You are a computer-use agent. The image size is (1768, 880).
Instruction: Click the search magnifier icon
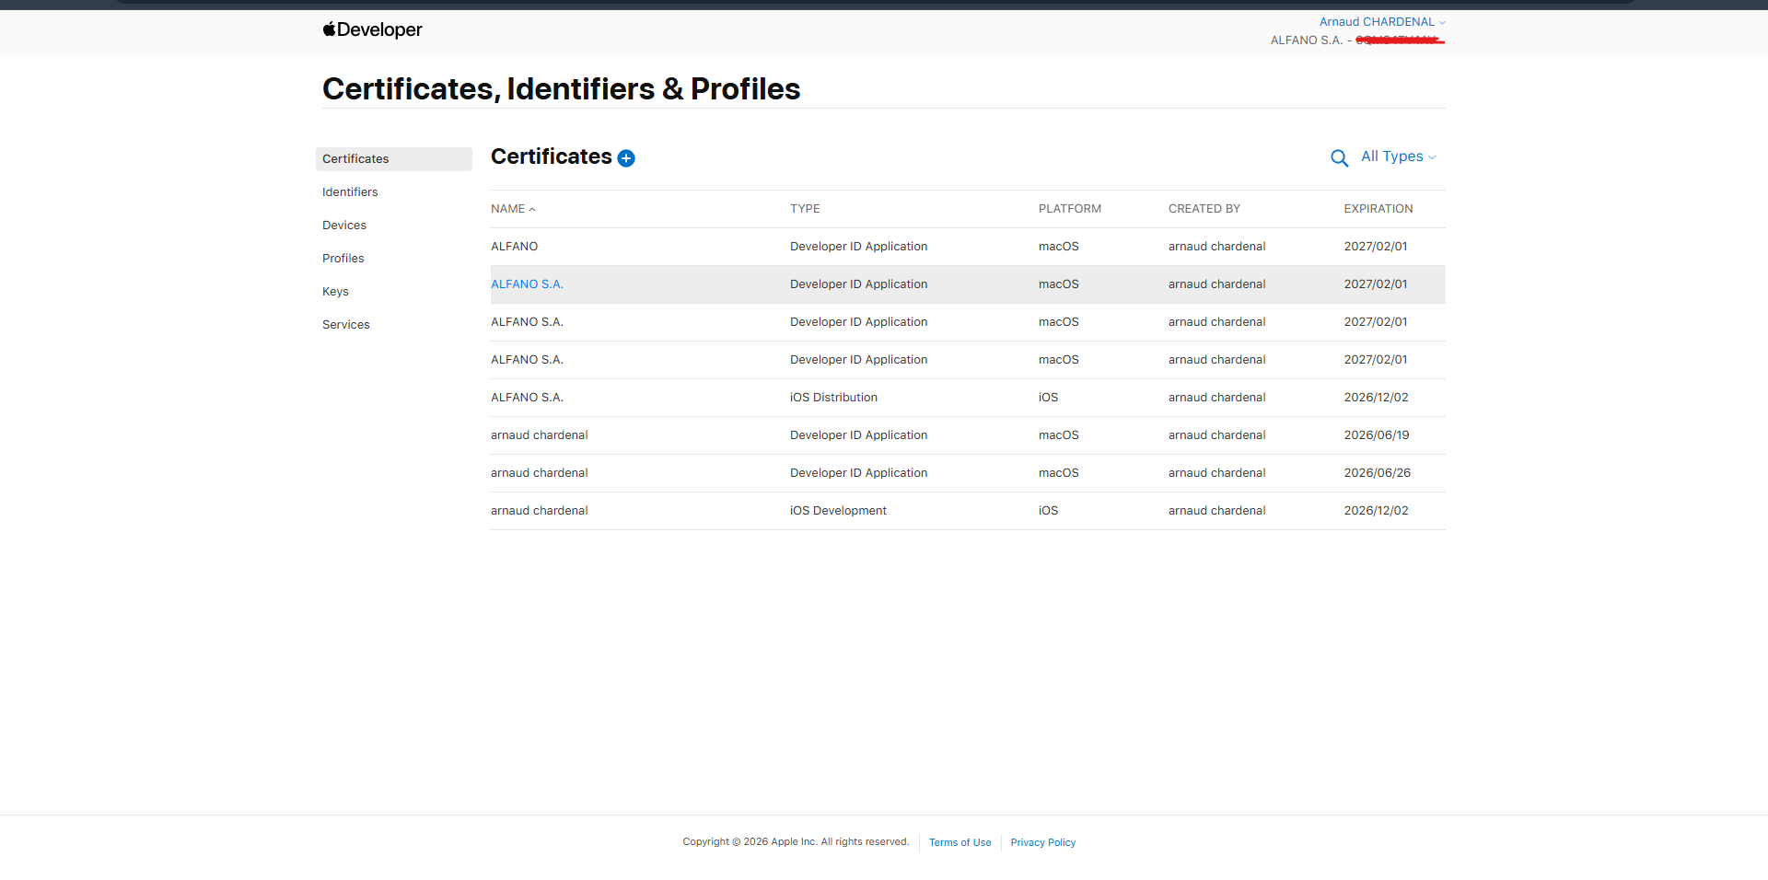(1339, 158)
